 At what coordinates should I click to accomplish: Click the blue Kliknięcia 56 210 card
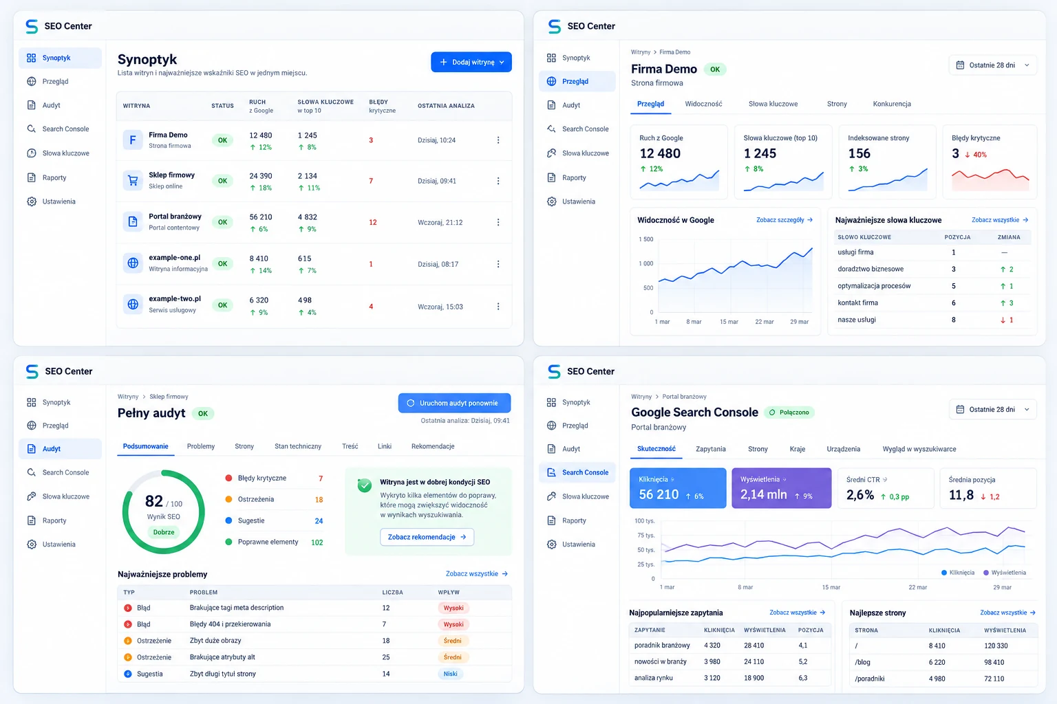coord(678,488)
